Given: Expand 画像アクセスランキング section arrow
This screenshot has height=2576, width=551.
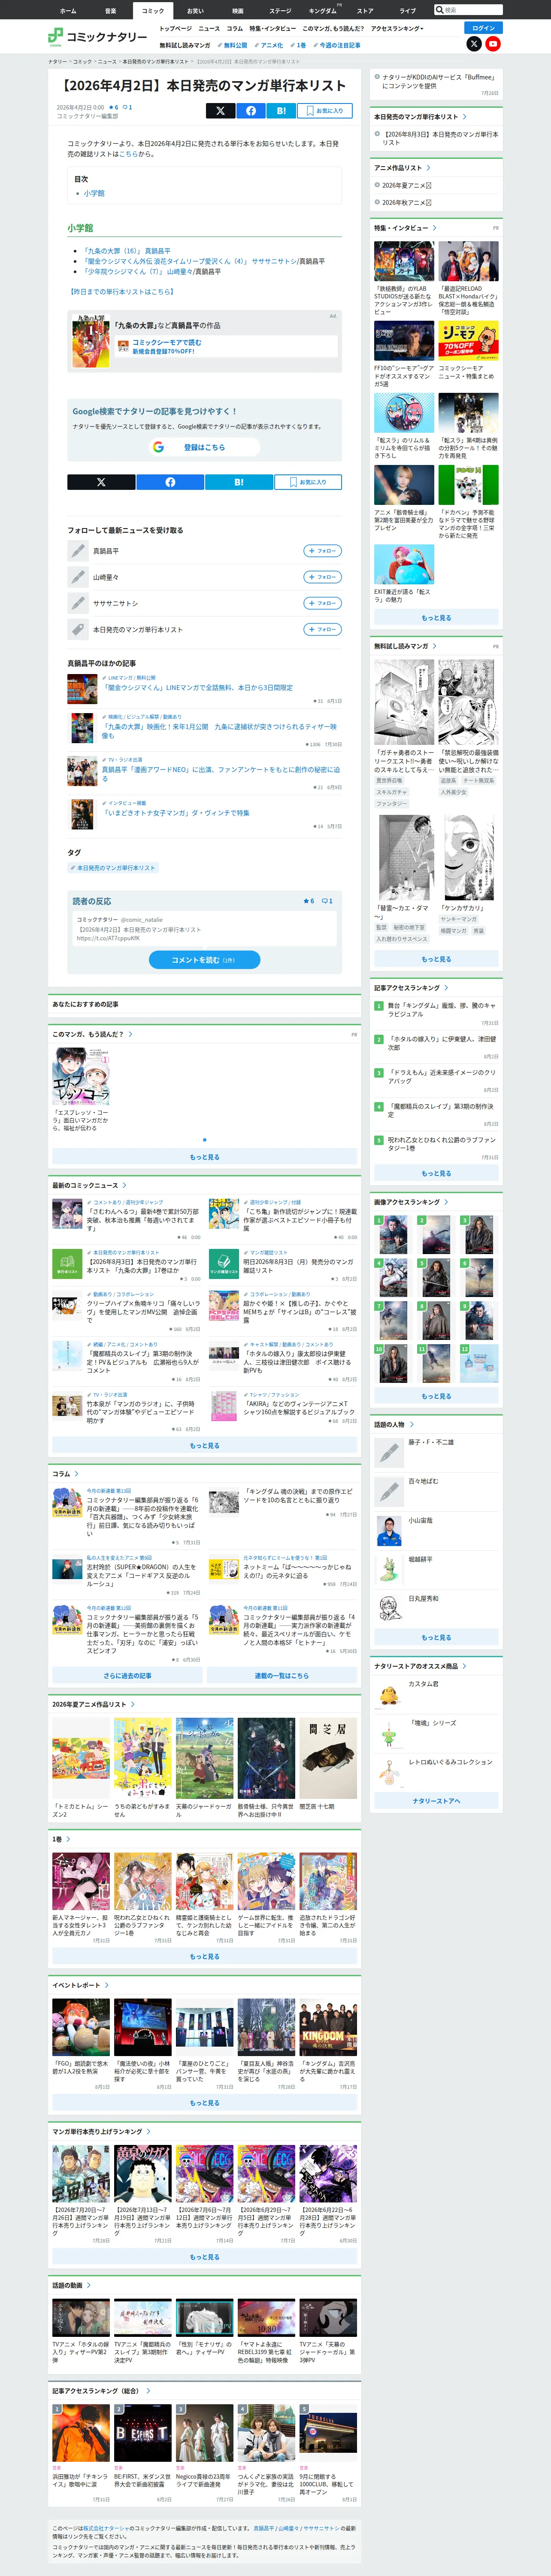Looking at the screenshot, I should click(446, 1202).
